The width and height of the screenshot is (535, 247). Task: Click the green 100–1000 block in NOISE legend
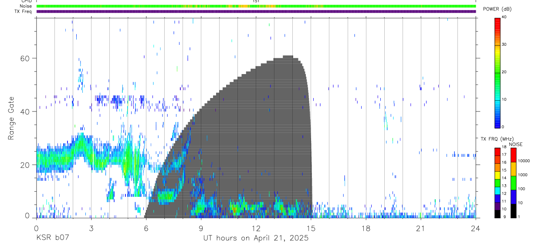(x=513, y=183)
